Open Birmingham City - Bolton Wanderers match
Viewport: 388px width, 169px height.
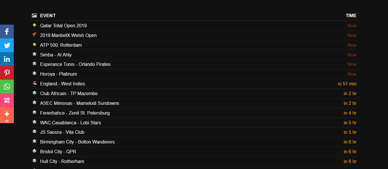[77, 142]
